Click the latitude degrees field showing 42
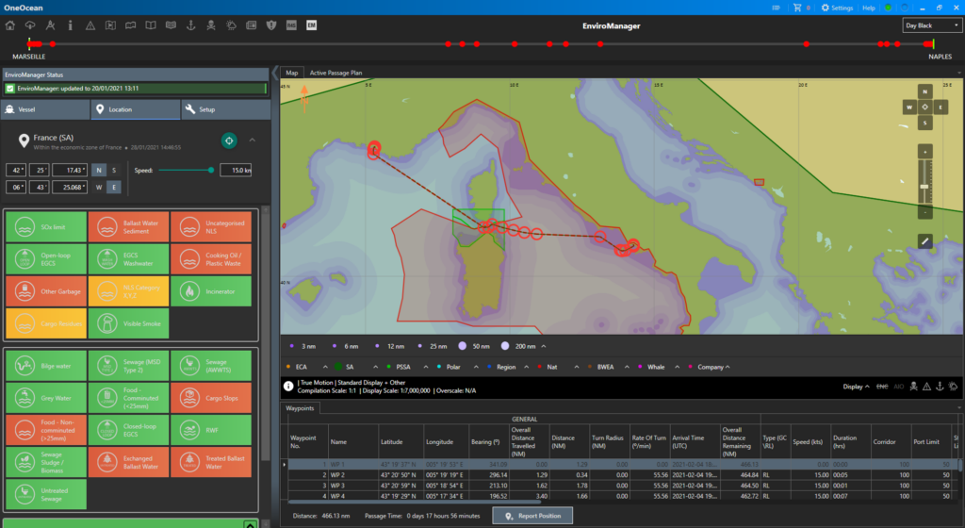The width and height of the screenshot is (965, 528). click(16, 171)
